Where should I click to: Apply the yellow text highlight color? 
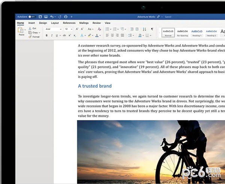click(x=90, y=35)
